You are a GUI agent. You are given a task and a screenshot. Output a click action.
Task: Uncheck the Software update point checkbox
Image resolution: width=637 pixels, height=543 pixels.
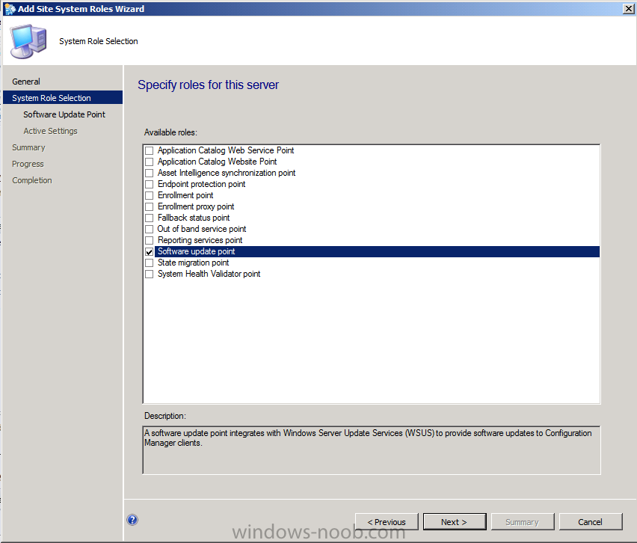tap(149, 251)
